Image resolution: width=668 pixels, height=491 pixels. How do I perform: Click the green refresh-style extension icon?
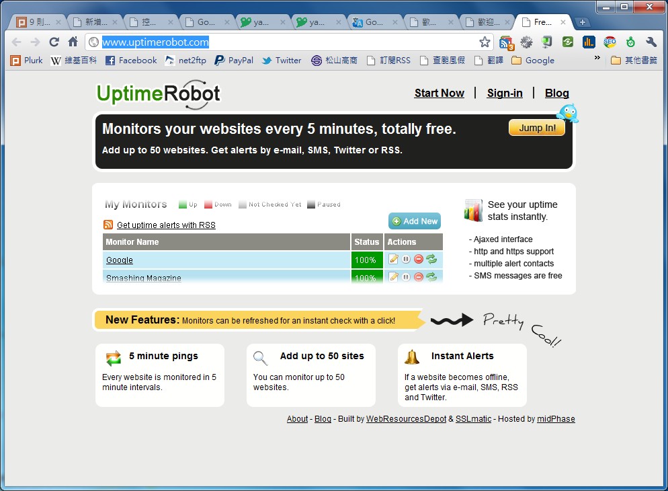pyautogui.click(x=568, y=42)
